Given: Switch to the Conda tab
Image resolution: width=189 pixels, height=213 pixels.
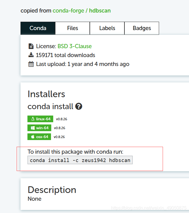Looking at the screenshot, I should pos(38,28).
